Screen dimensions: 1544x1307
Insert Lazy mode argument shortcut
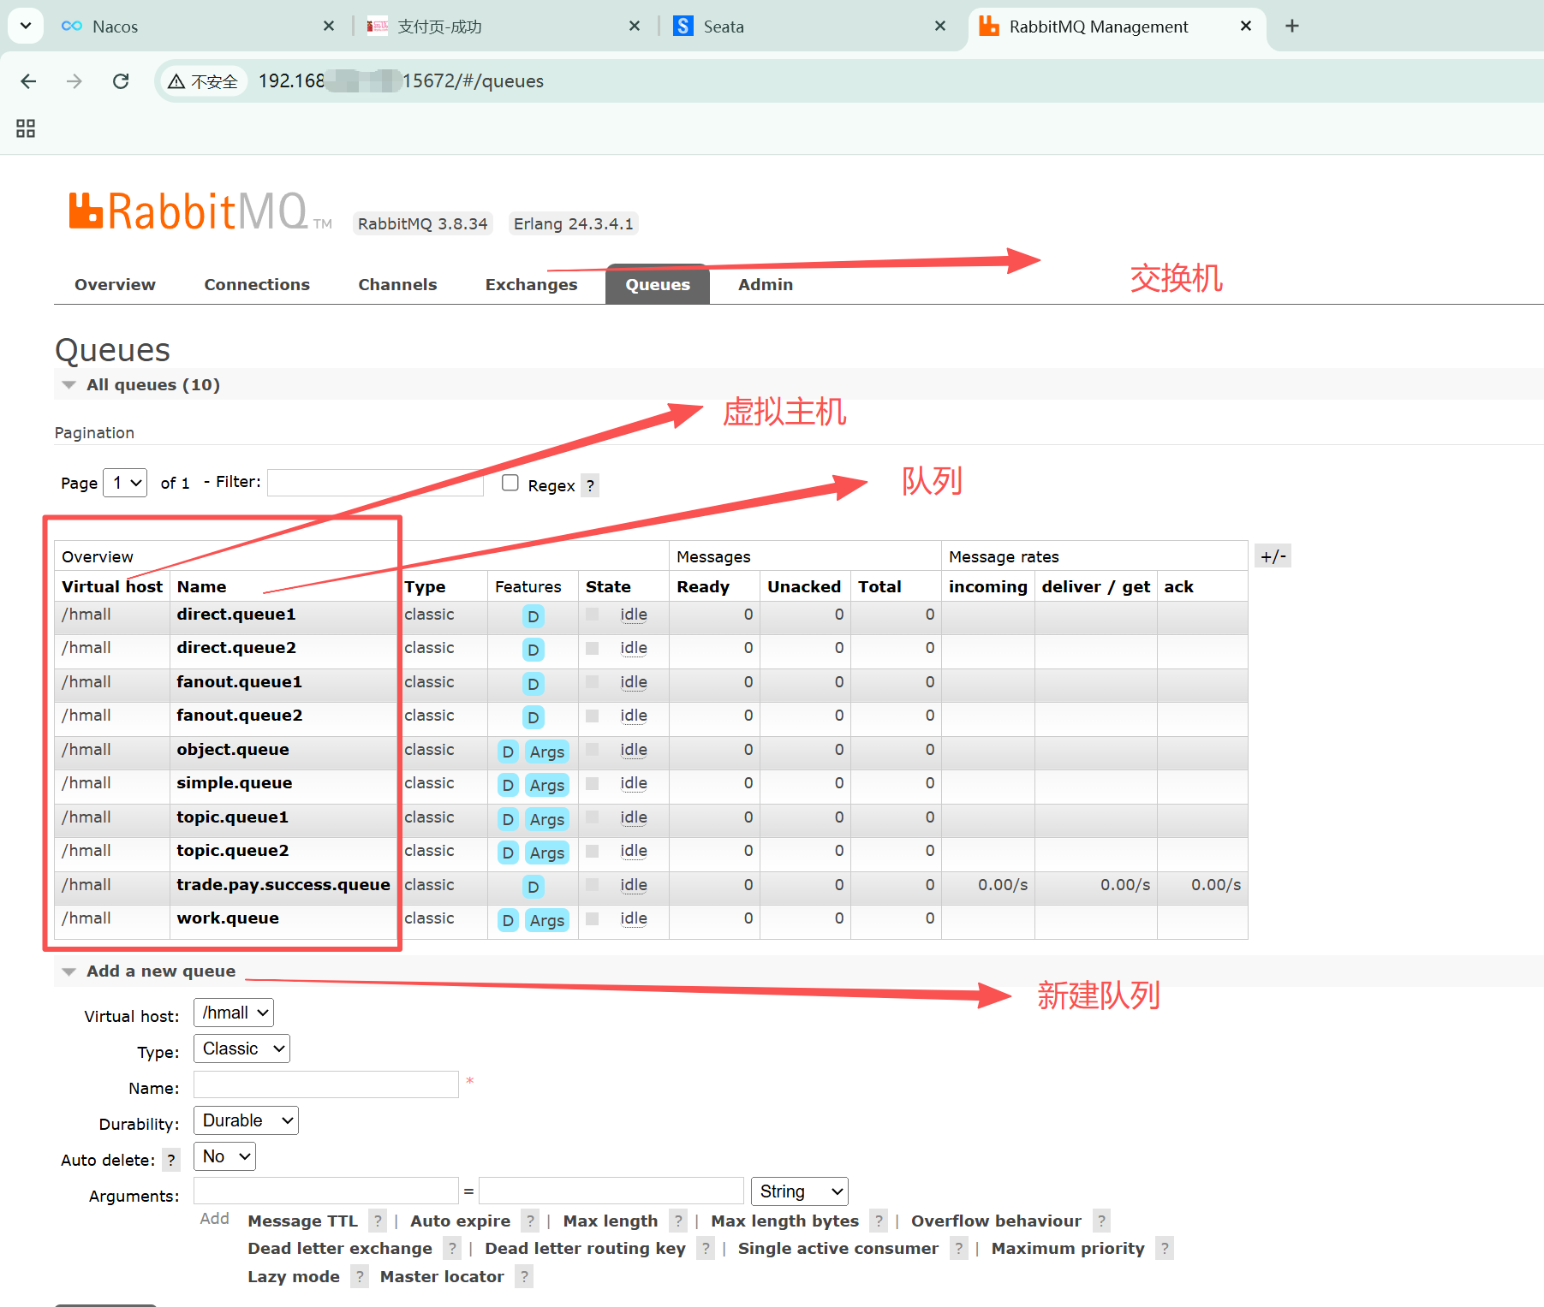(294, 1276)
